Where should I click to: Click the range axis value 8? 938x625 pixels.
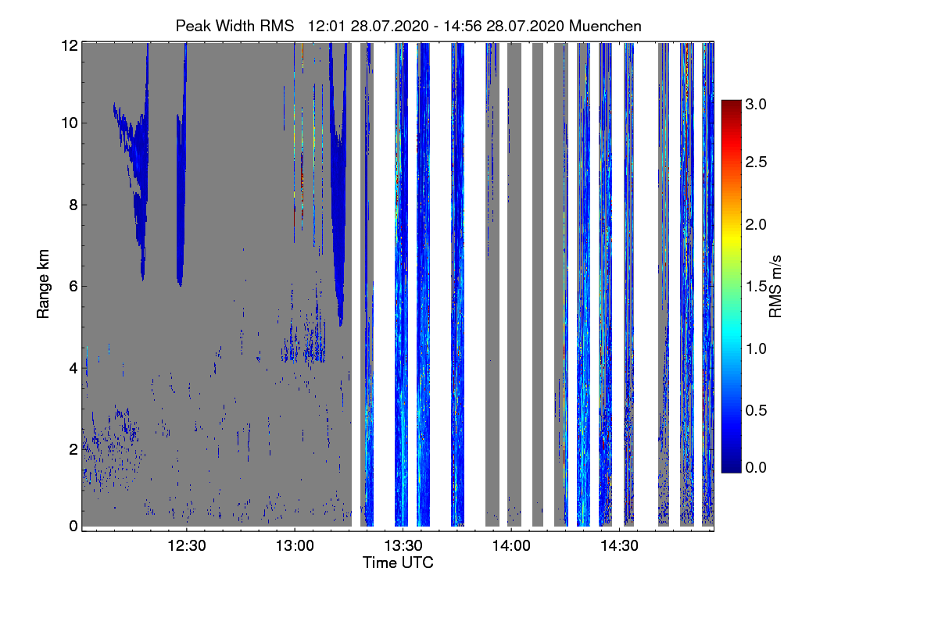coord(73,205)
